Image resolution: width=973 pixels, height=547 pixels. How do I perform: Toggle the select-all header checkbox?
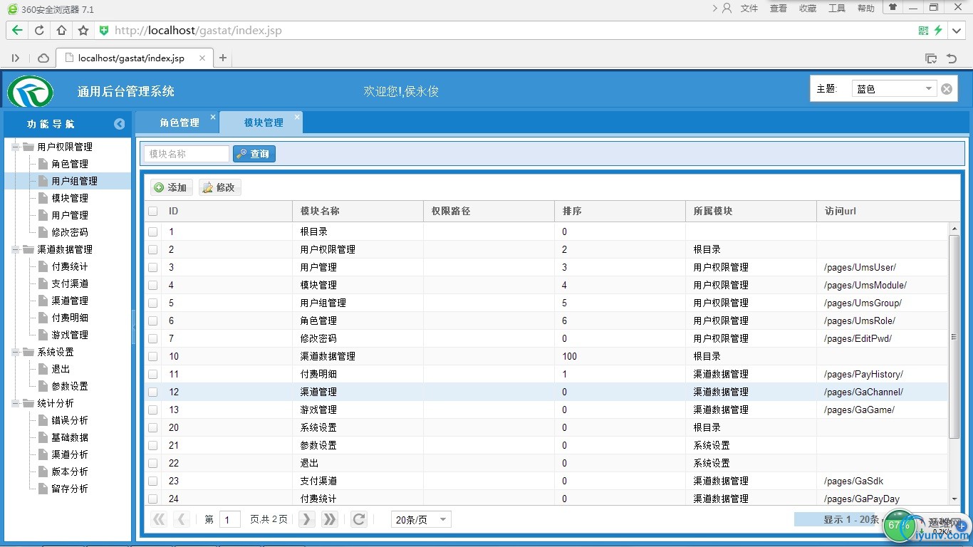[153, 211]
